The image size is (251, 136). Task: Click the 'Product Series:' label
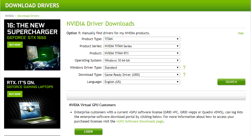91,46
